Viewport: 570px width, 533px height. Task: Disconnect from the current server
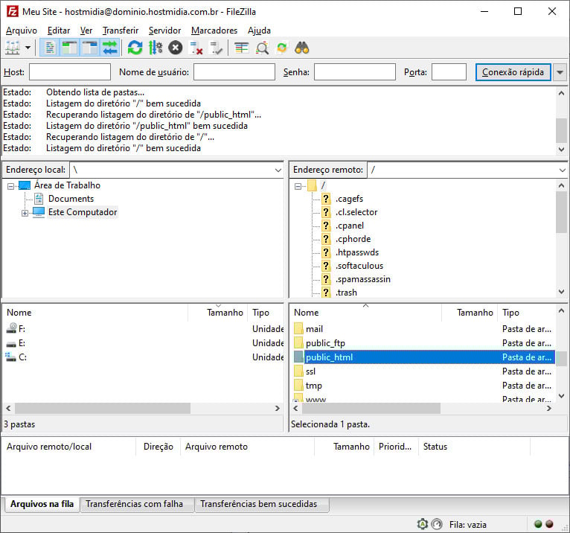(196, 48)
